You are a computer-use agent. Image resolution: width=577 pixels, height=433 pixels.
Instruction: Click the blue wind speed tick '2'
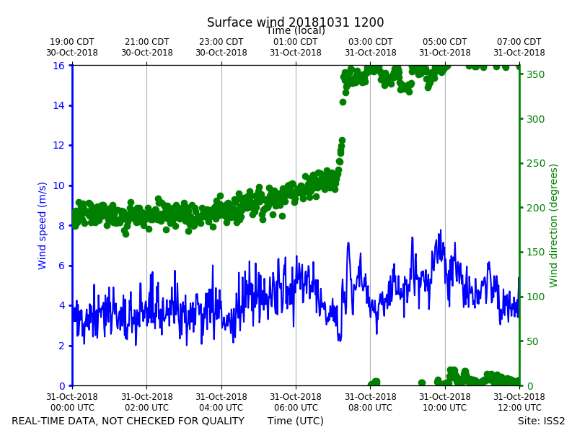(x=62, y=346)
